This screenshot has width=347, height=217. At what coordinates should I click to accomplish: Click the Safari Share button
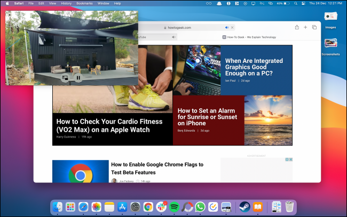click(297, 27)
